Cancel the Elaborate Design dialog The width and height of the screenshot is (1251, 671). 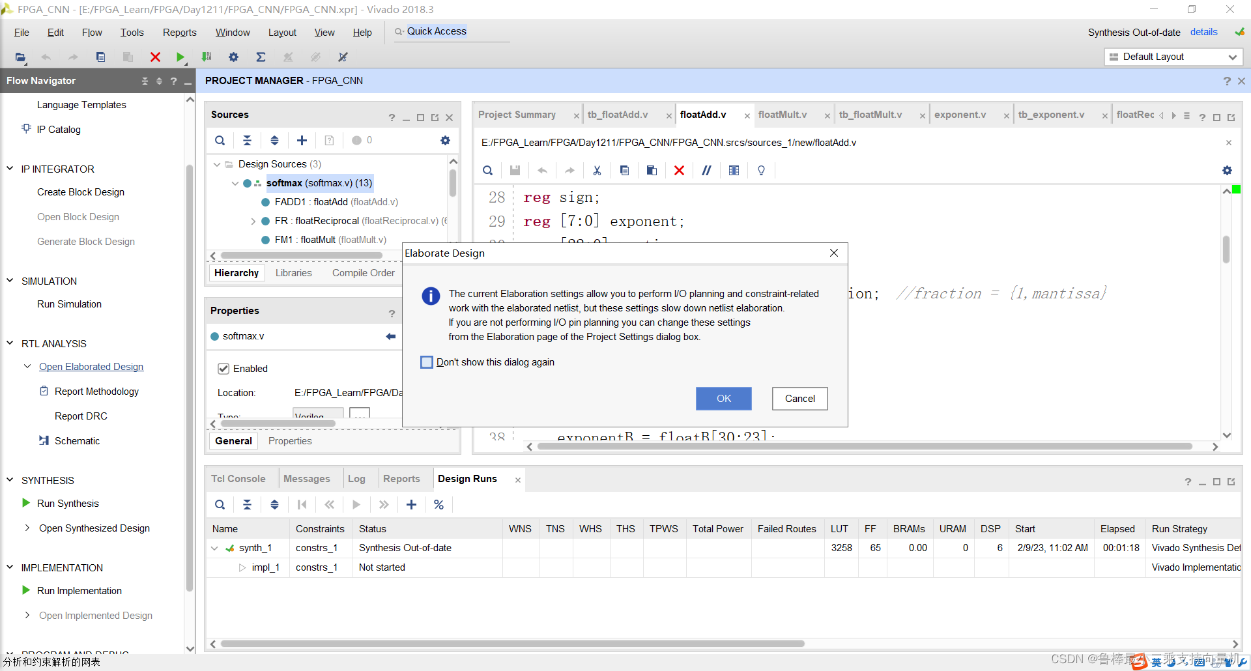[x=799, y=399]
